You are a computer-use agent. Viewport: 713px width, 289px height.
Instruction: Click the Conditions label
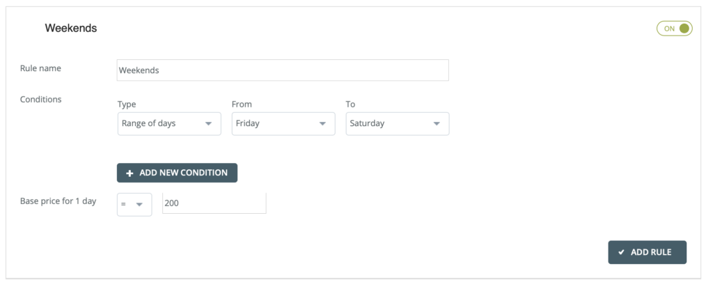pos(41,100)
